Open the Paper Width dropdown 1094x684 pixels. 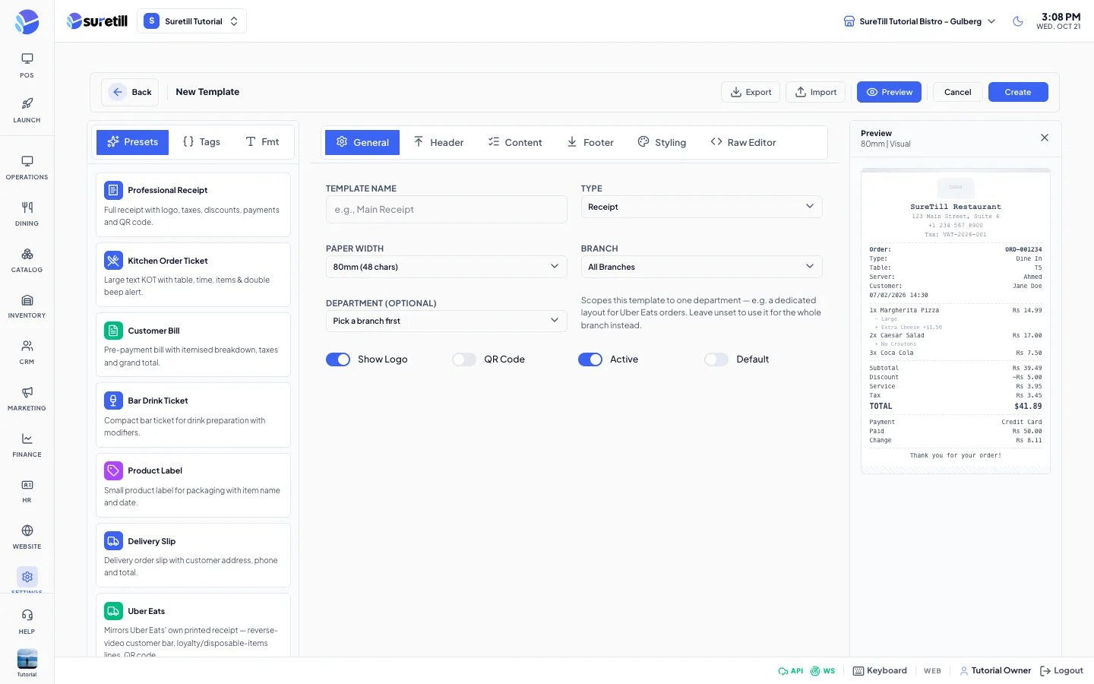coord(446,267)
